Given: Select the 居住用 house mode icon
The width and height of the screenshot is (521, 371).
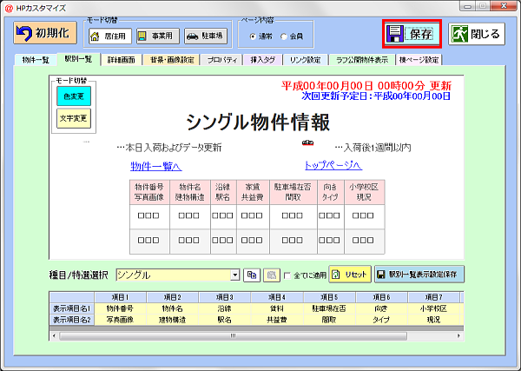Looking at the screenshot, I should point(95,36).
